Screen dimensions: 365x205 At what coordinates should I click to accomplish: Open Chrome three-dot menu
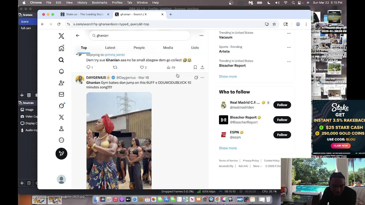306,24
